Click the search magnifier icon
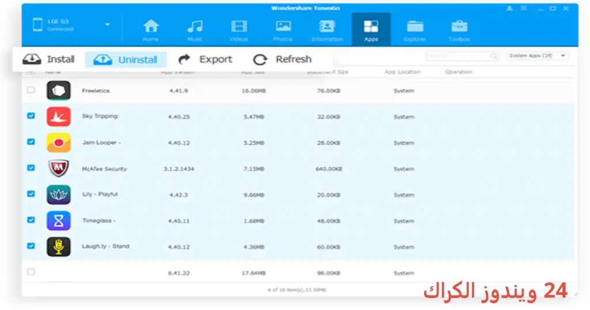 493,56
